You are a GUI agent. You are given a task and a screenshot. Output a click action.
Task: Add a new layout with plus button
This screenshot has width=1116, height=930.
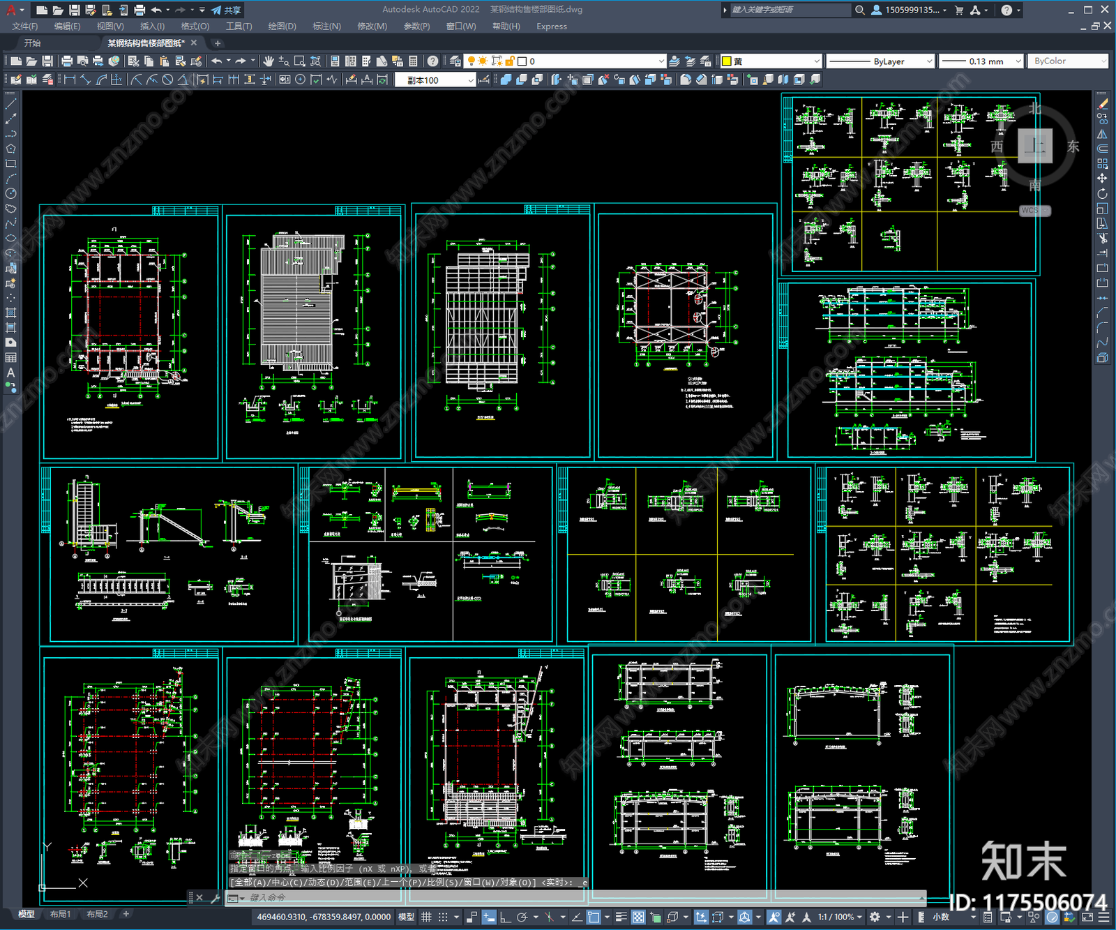point(126,914)
